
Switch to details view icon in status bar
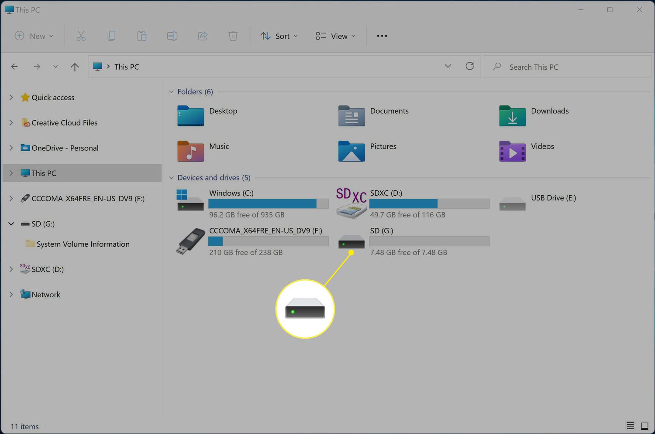[x=630, y=426]
